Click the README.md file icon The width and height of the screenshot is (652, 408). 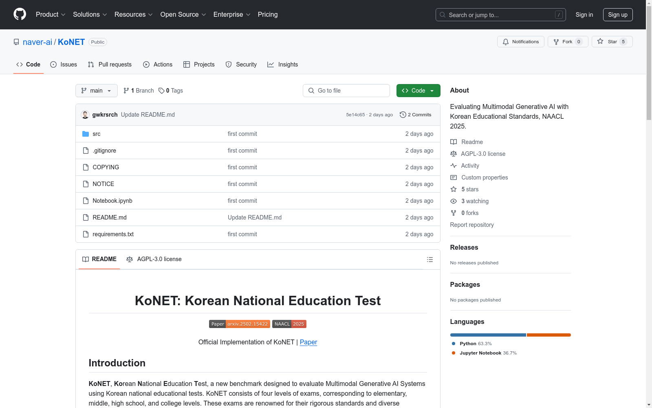pyautogui.click(x=86, y=217)
